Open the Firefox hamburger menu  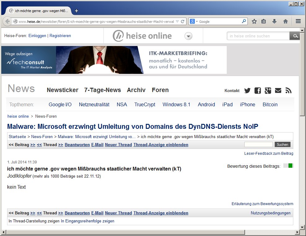pyautogui.click(x=298, y=21)
